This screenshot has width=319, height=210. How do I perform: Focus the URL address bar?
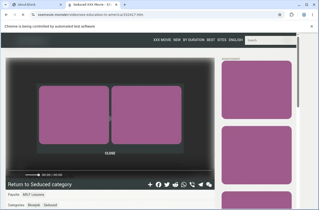[x=156, y=15]
